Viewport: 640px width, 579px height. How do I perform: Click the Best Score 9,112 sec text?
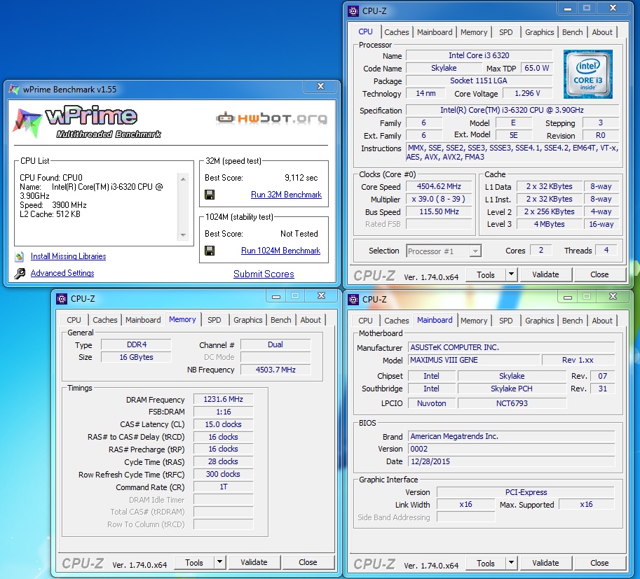pos(301,178)
